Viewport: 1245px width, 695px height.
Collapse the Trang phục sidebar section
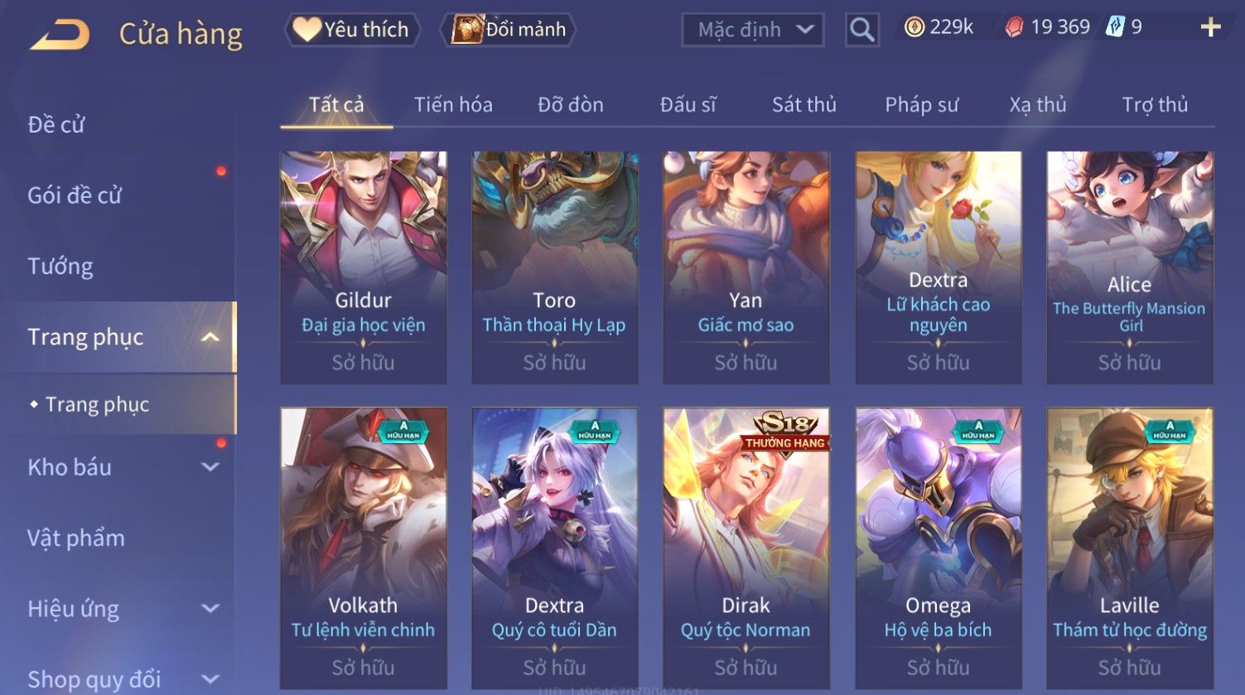pyautogui.click(x=210, y=337)
